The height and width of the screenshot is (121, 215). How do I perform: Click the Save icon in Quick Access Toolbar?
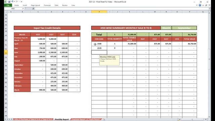(9, 2)
